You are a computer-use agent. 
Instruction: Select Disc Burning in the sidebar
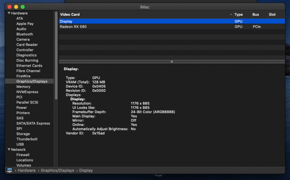(27, 60)
